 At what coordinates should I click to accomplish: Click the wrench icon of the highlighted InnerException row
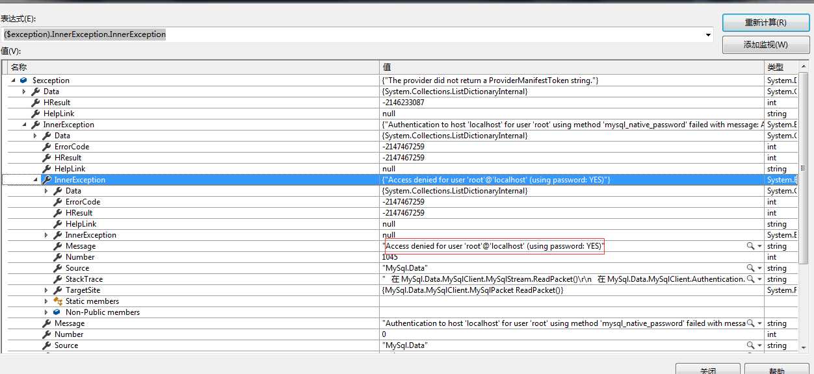[47, 180]
